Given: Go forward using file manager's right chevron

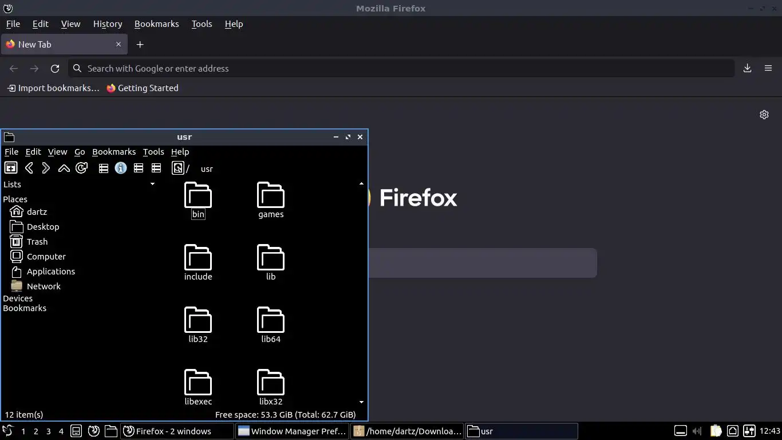Looking at the screenshot, I should [x=46, y=168].
